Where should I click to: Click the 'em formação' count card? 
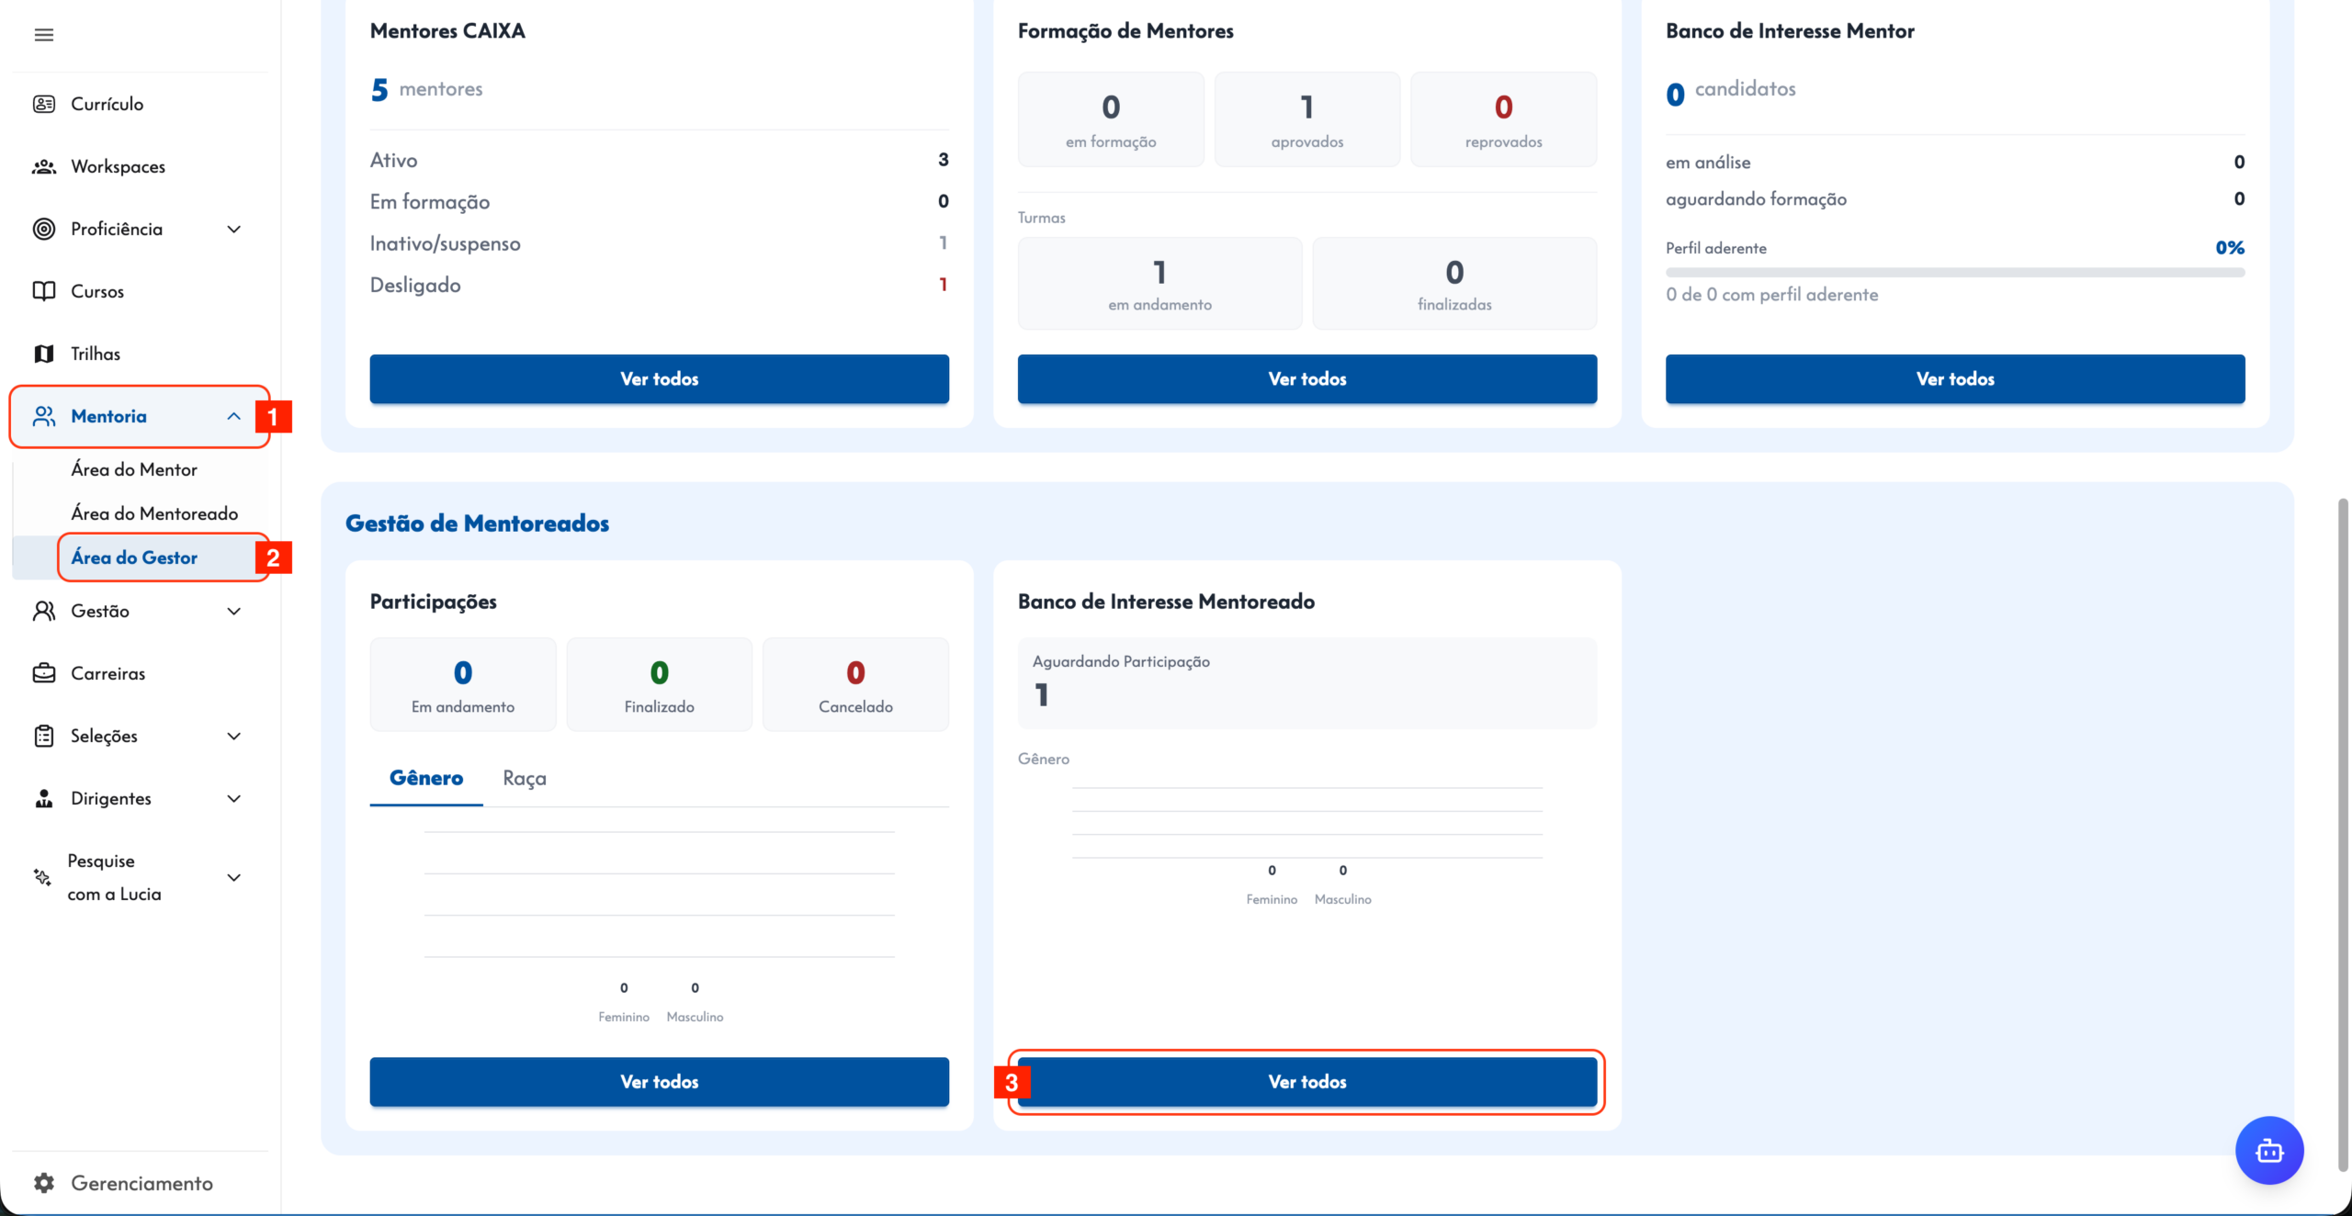coord(1111,119)
